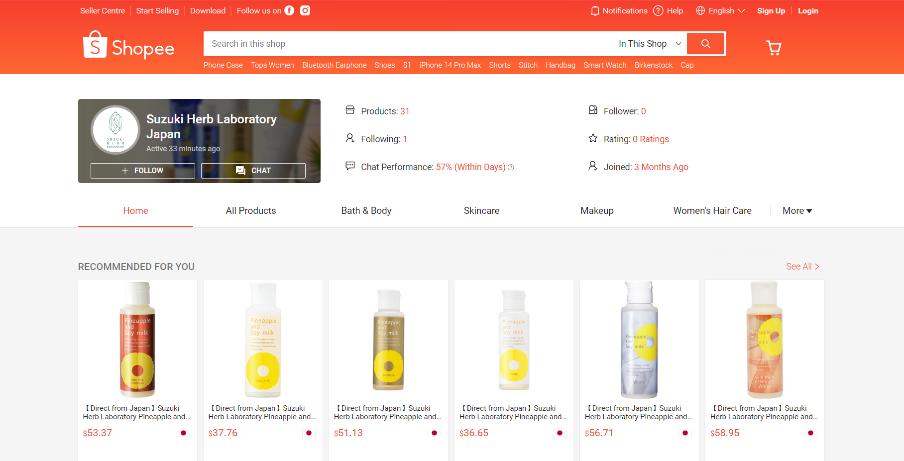904x461 pixels.
Task: Click Japan flag on $53.37 product
Action: [183, 433]
